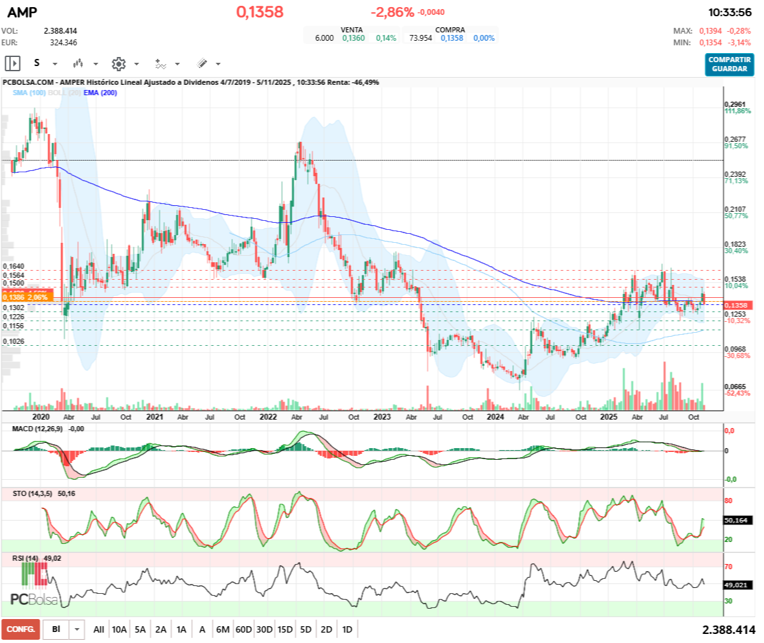The height and width of the screenshot is (643, 764).
Task: Expand the BI selector dropdown arrow
Action: (x=77, y=629)
